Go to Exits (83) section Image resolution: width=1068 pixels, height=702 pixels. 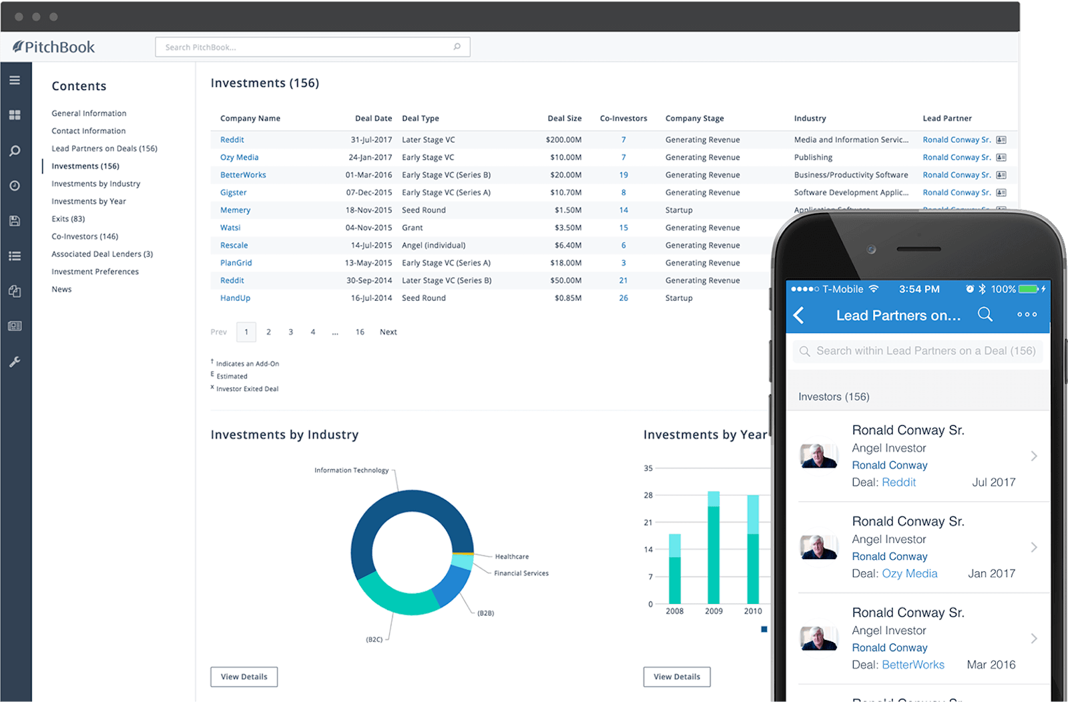pyautogui.click(x=68, y=219)
